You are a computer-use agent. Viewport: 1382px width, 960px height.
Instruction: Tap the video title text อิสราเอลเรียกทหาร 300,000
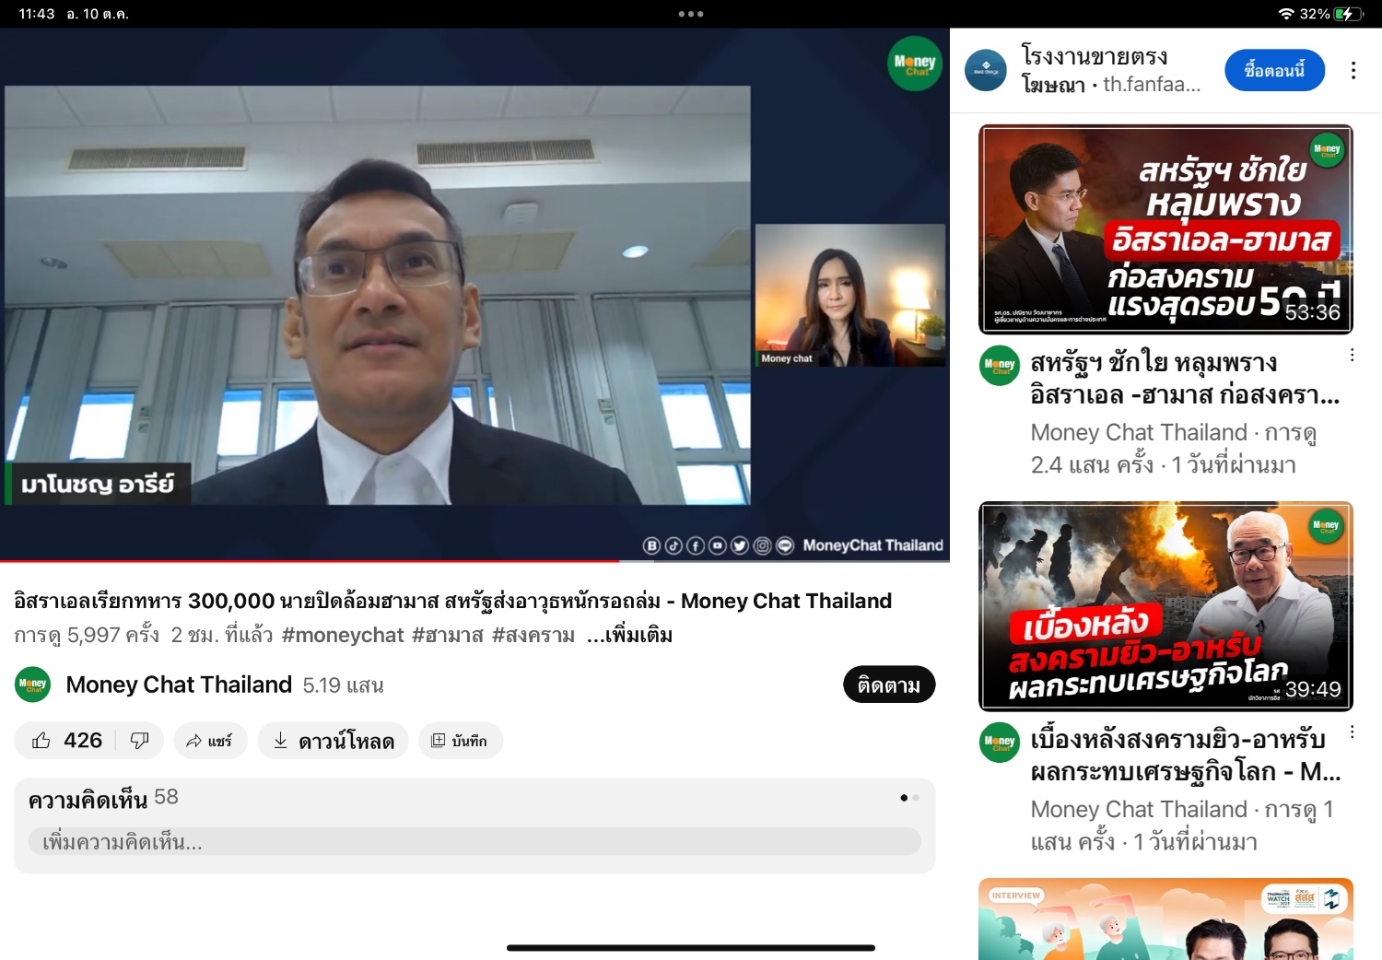tap(452, 601)
